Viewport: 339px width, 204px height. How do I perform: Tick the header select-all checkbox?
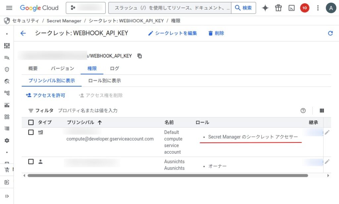[x=31, y=123]
